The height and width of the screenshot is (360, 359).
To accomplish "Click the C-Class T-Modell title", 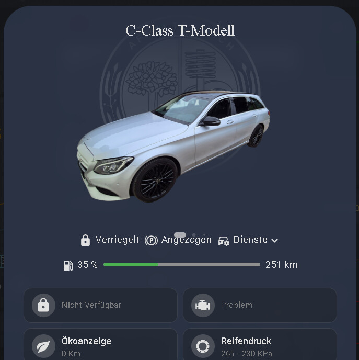I will point(180,30).
